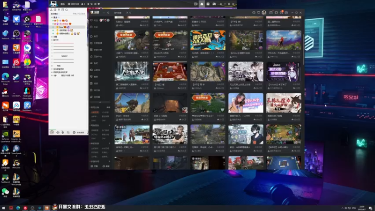
Task: Open the trophy esports icon in sidebar
Action: (91, 76)
